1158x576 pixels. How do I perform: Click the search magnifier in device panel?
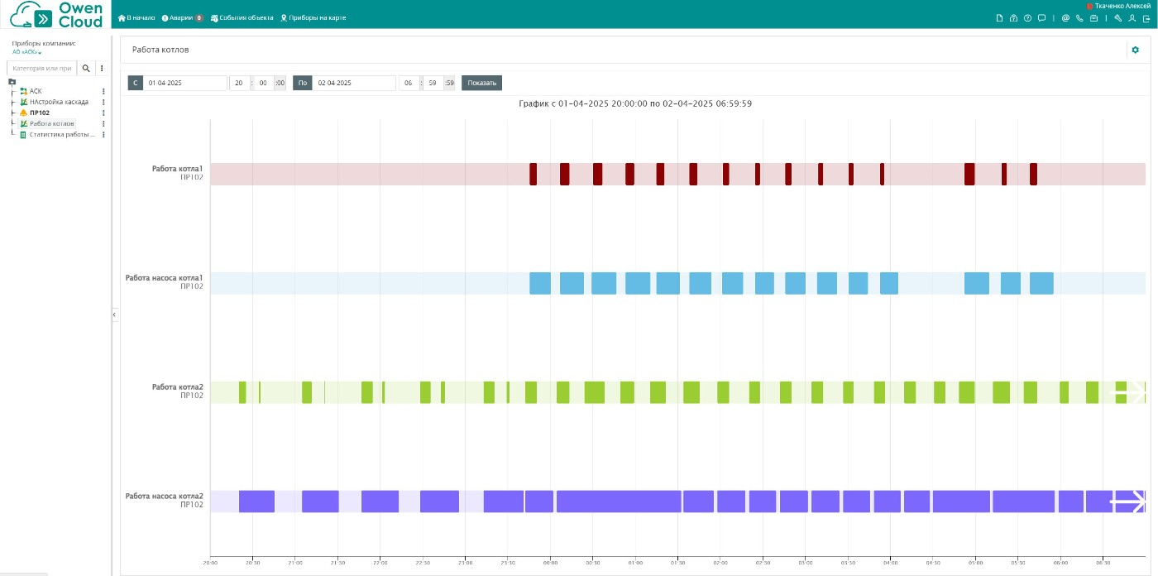[85, 68]
